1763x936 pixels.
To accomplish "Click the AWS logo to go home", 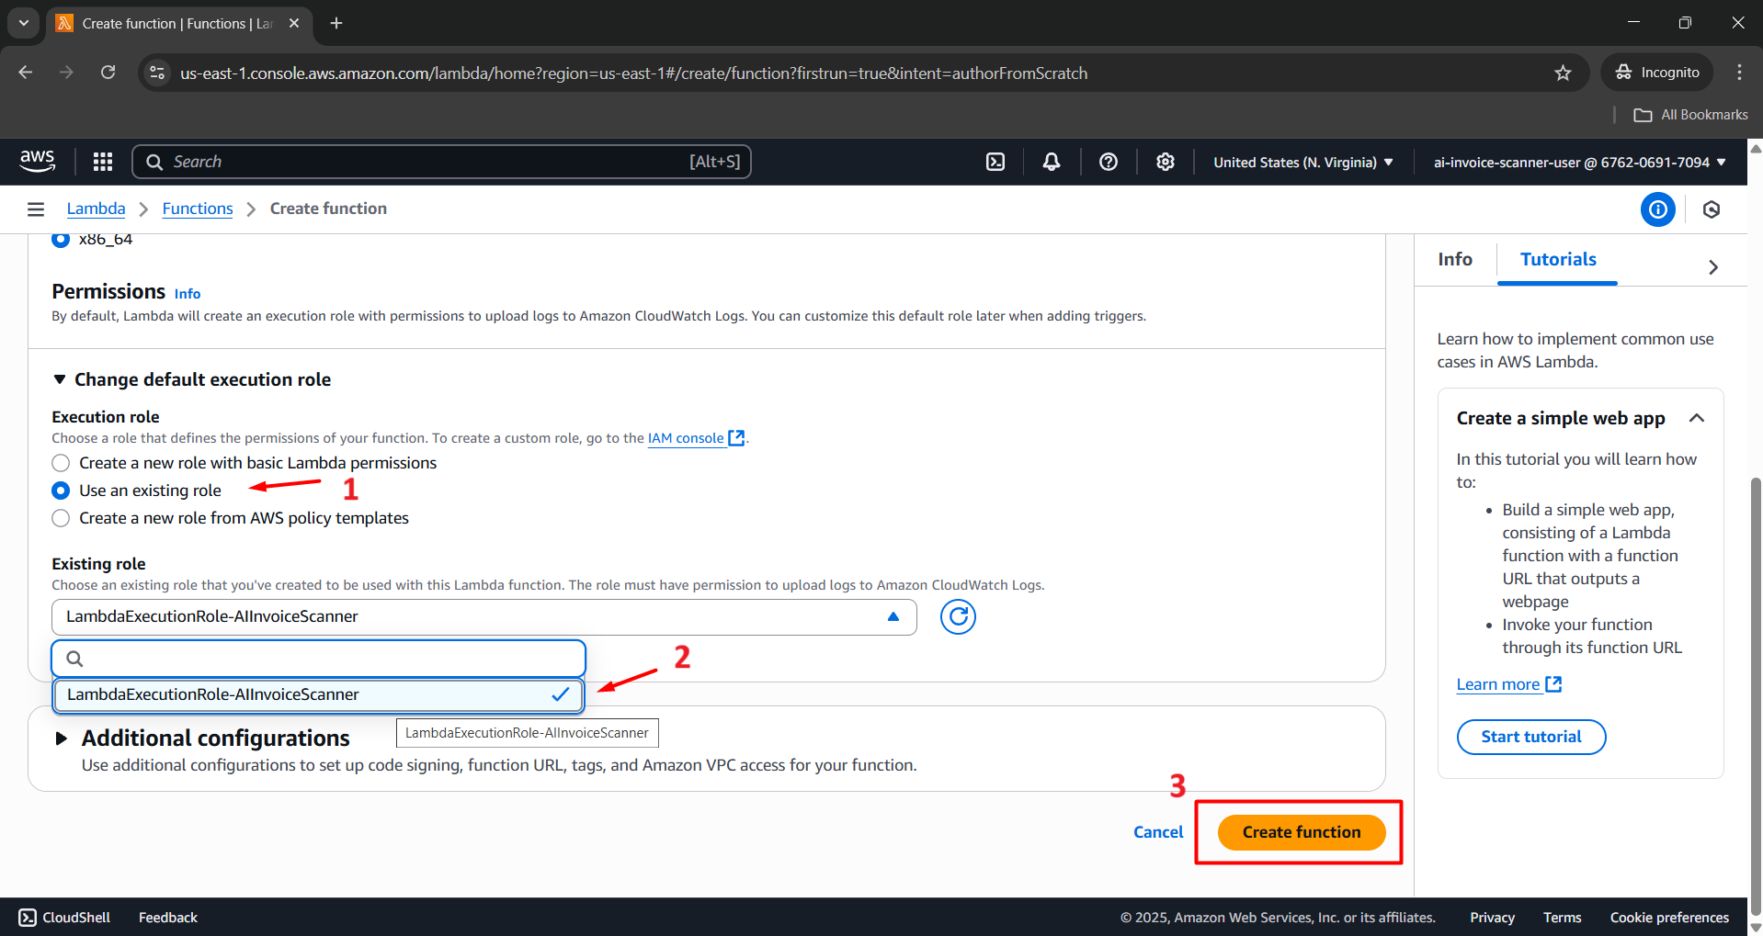I will (37, 161).
